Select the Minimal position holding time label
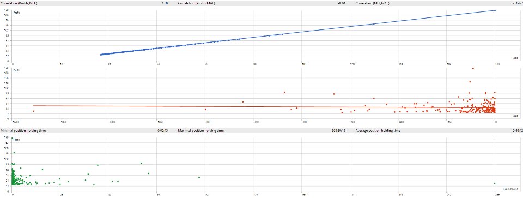 23,131
